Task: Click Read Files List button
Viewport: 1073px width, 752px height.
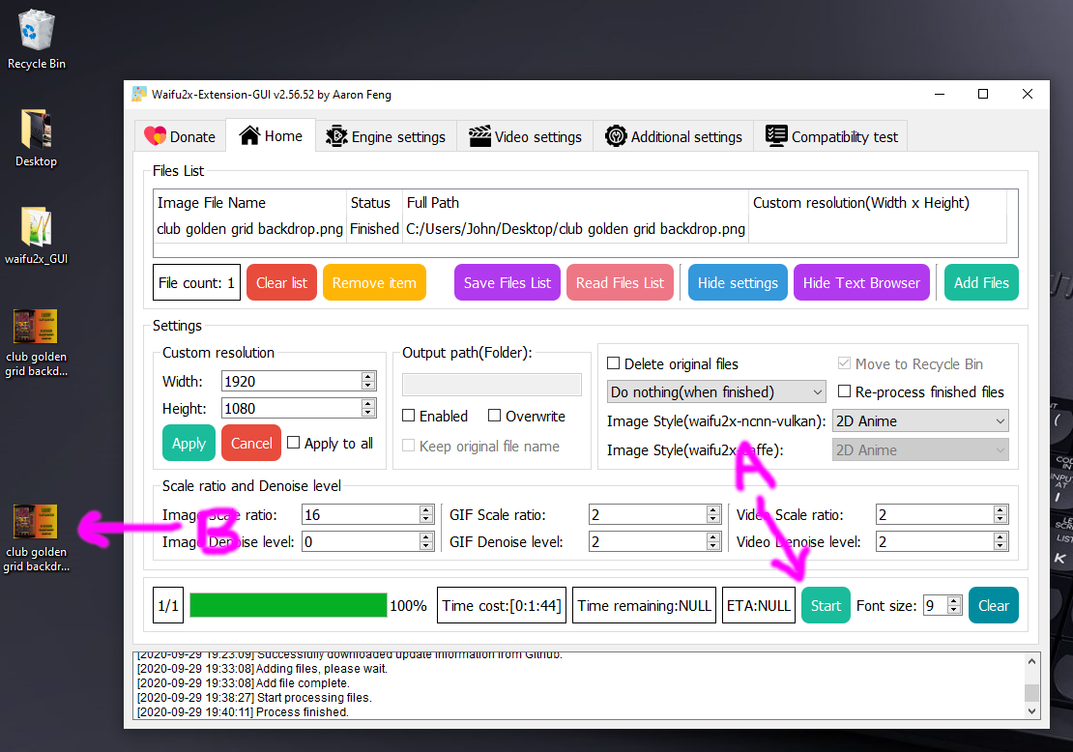Action: point(620,282)
